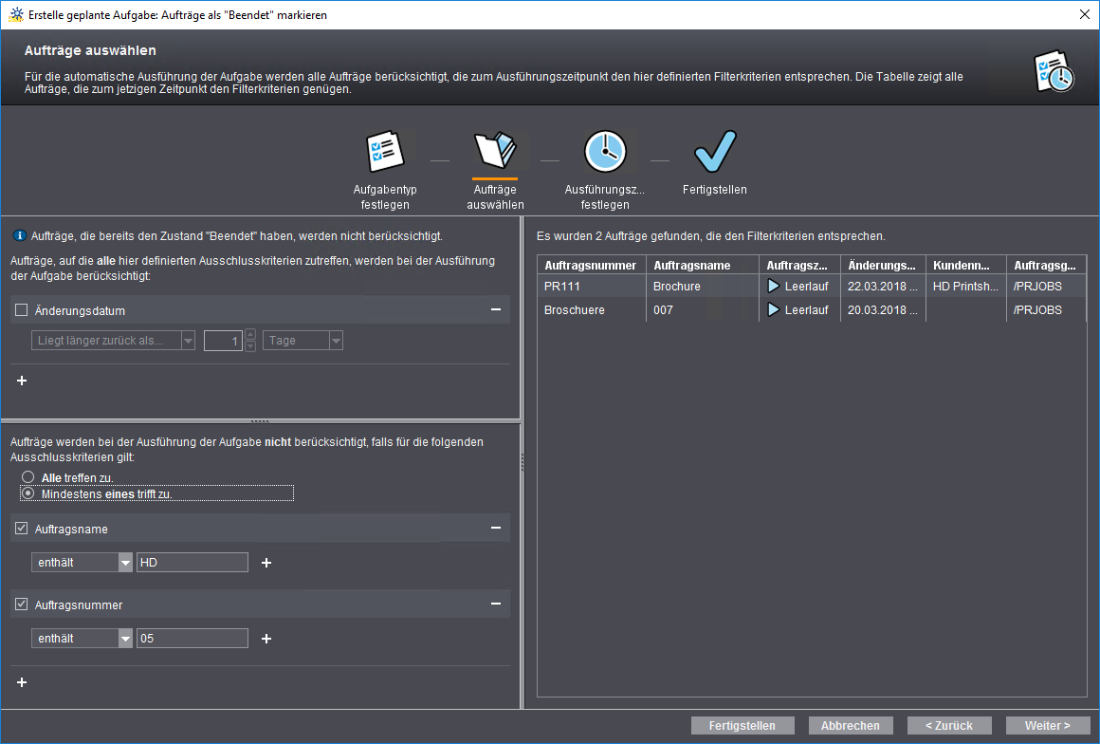Increase the days value with up arrow
This screenshot has width=1100, height=744.
point(250,335)
